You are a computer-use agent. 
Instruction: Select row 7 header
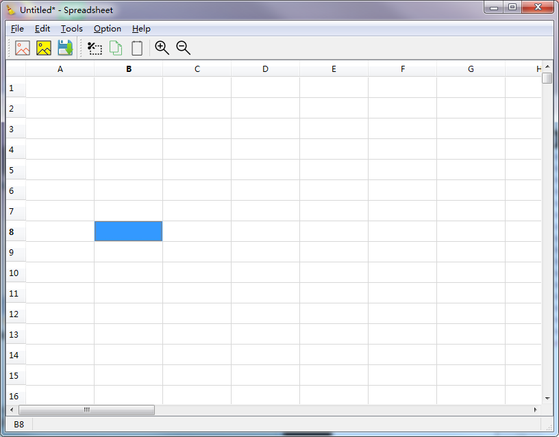pos(16,211)
